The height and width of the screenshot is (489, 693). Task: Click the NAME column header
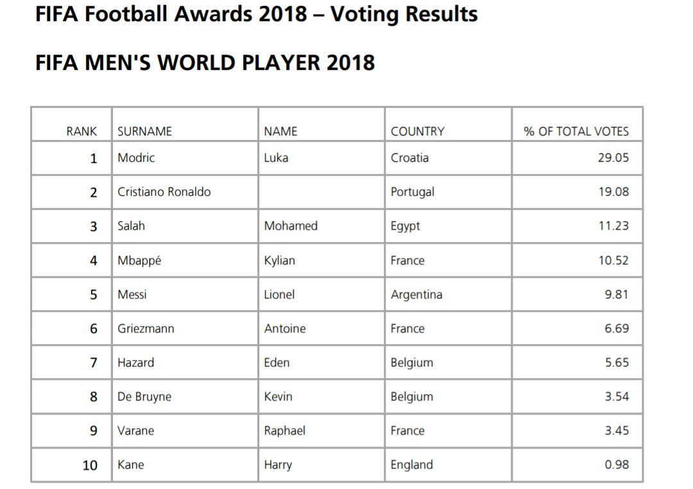click(x=280, y=132)
